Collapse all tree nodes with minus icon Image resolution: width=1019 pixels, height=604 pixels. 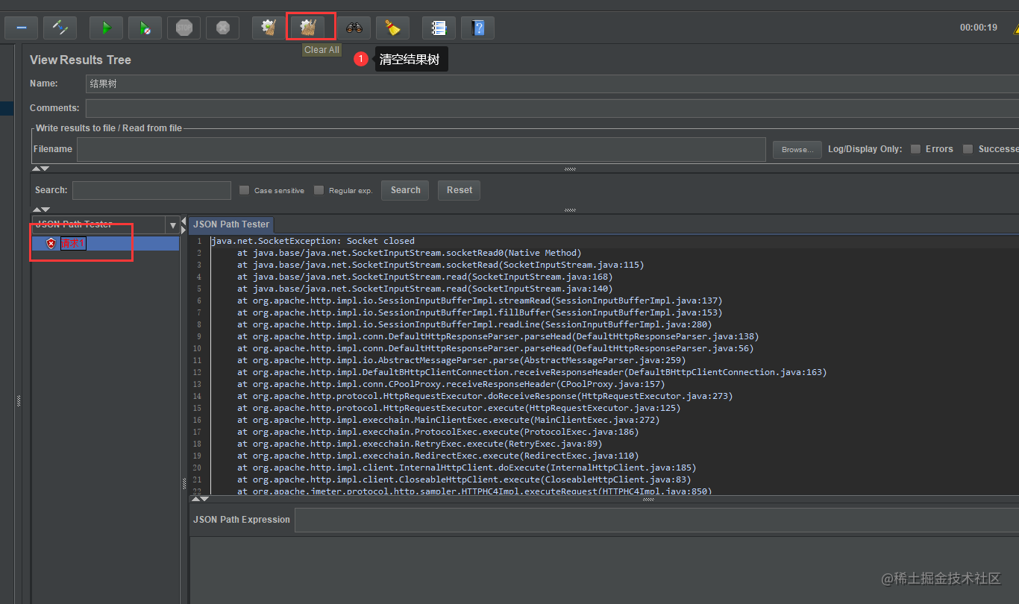pos(22,28)
